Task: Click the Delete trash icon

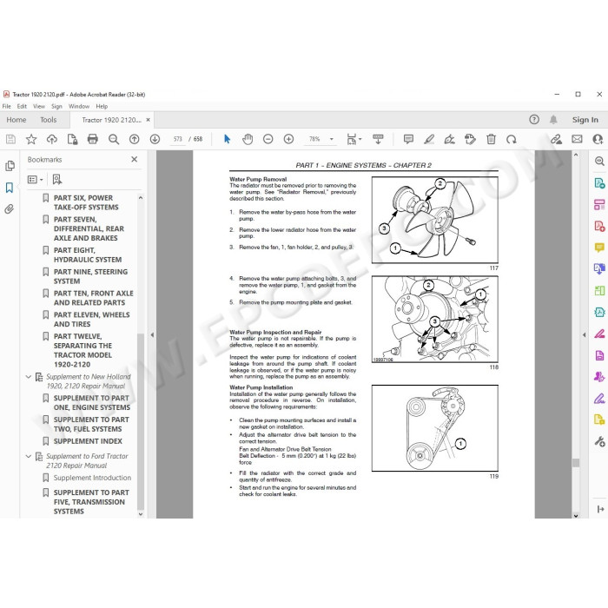Action: [491, 139]
